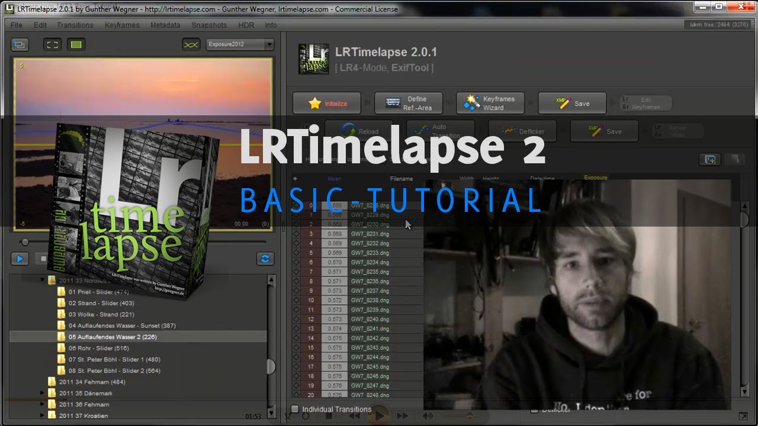Image resolution: width=758 pixels, height=426 pixels.
Task: Expand the 2011 37 Kroatien folder
Action: coord(43,415)
